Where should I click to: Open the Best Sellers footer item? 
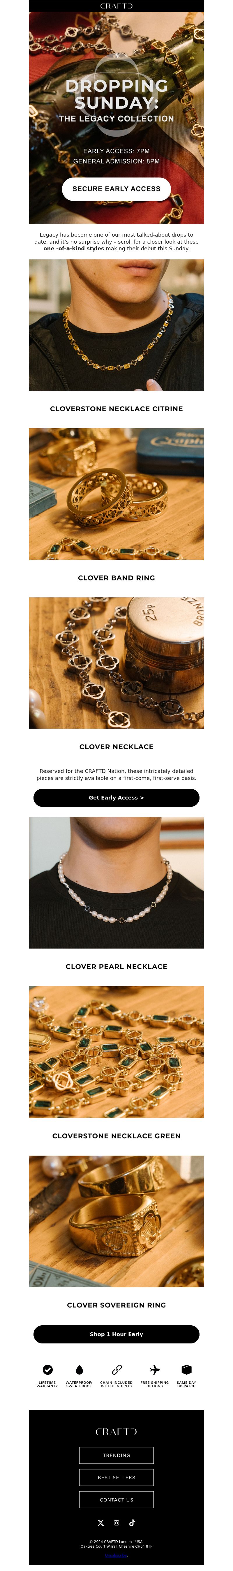tap(116, 1477)
